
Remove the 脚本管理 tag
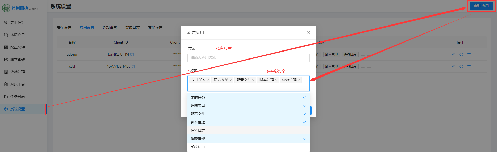[x=276, y=80]
